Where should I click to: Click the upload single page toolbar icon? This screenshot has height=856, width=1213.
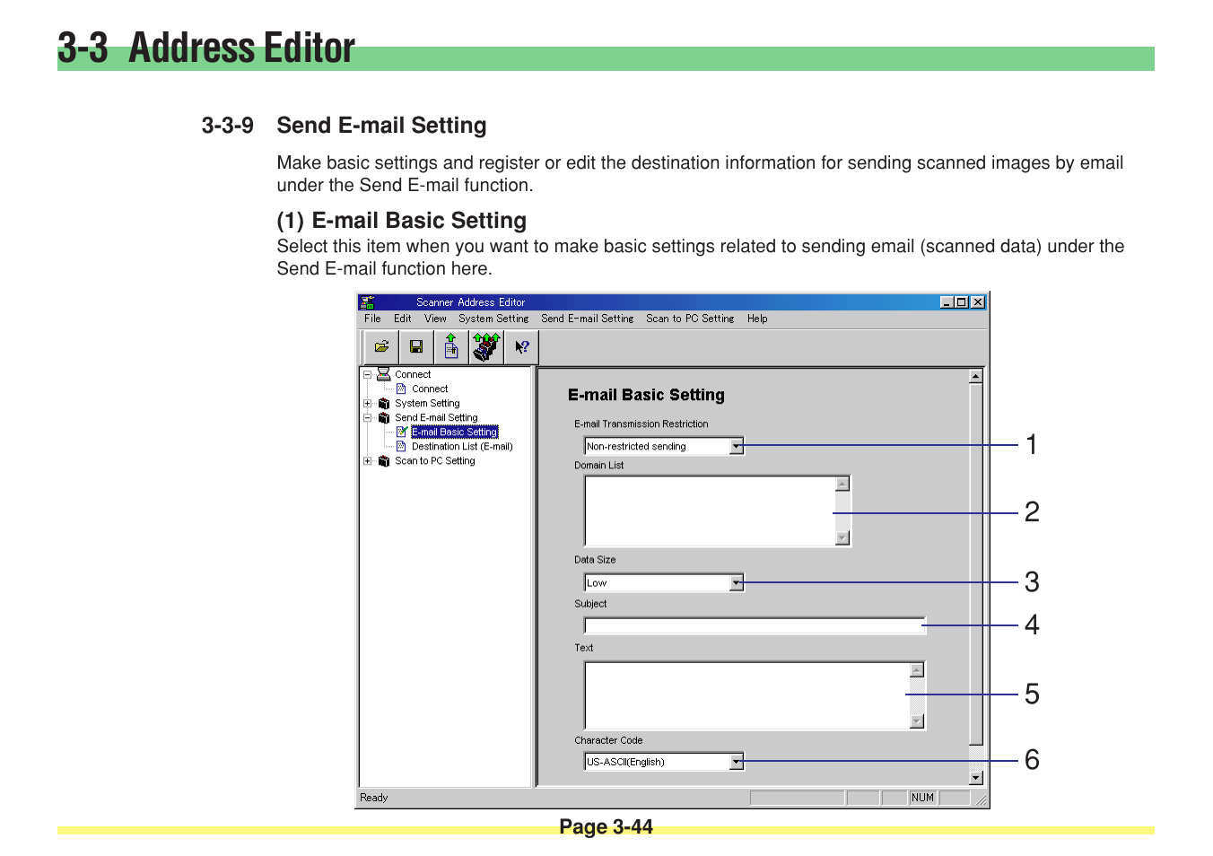pyautogui.click(x=451, y=346)
